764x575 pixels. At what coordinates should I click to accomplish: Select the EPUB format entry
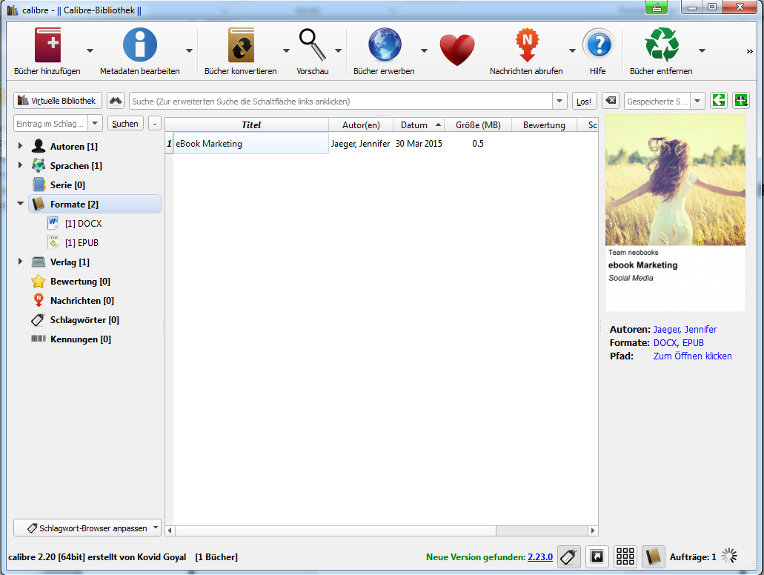(x=82, y=243)
